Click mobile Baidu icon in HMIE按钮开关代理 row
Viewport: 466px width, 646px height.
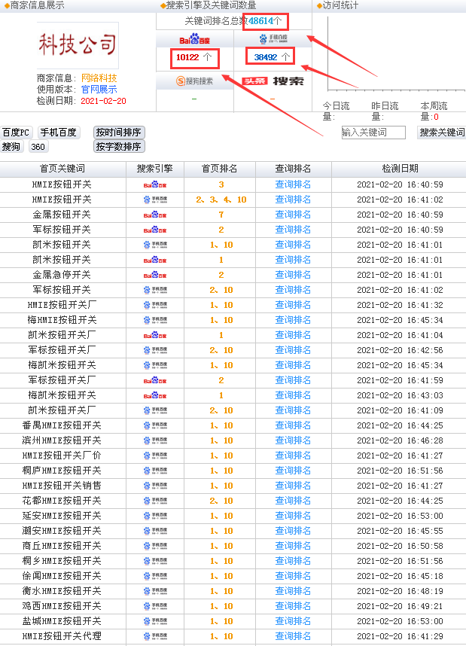coord(155,636)
